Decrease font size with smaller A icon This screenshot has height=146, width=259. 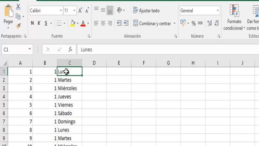(87, 11)
